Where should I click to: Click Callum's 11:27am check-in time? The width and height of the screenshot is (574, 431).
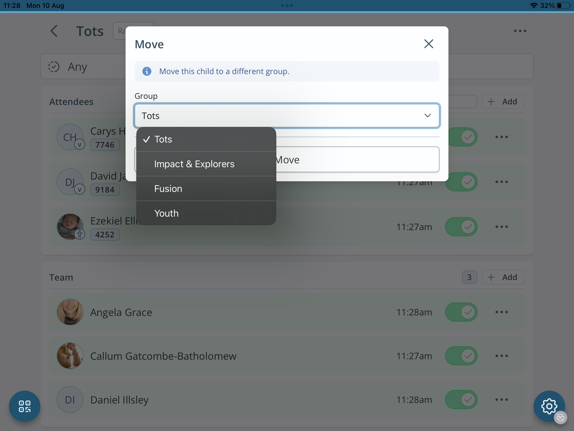point(414,356)
